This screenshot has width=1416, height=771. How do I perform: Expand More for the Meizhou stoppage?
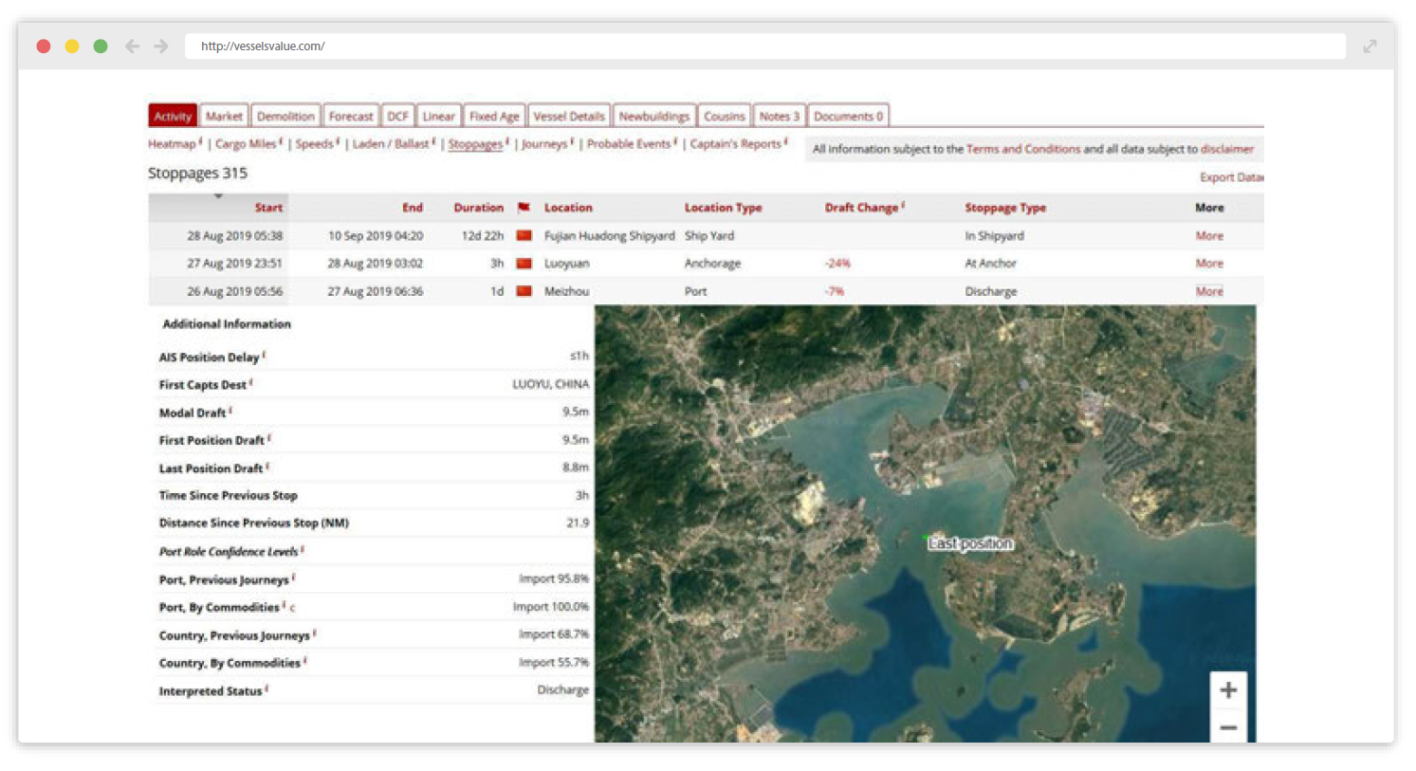click(1209, 291)
